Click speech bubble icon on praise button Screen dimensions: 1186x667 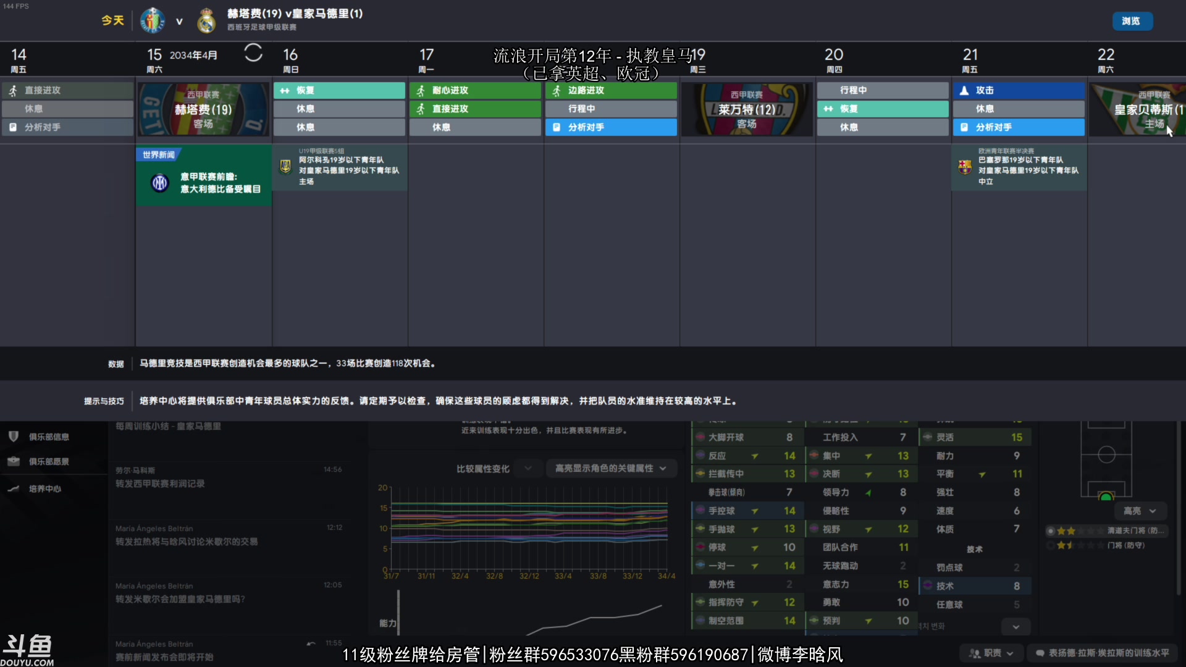(x=1040, y=653)
